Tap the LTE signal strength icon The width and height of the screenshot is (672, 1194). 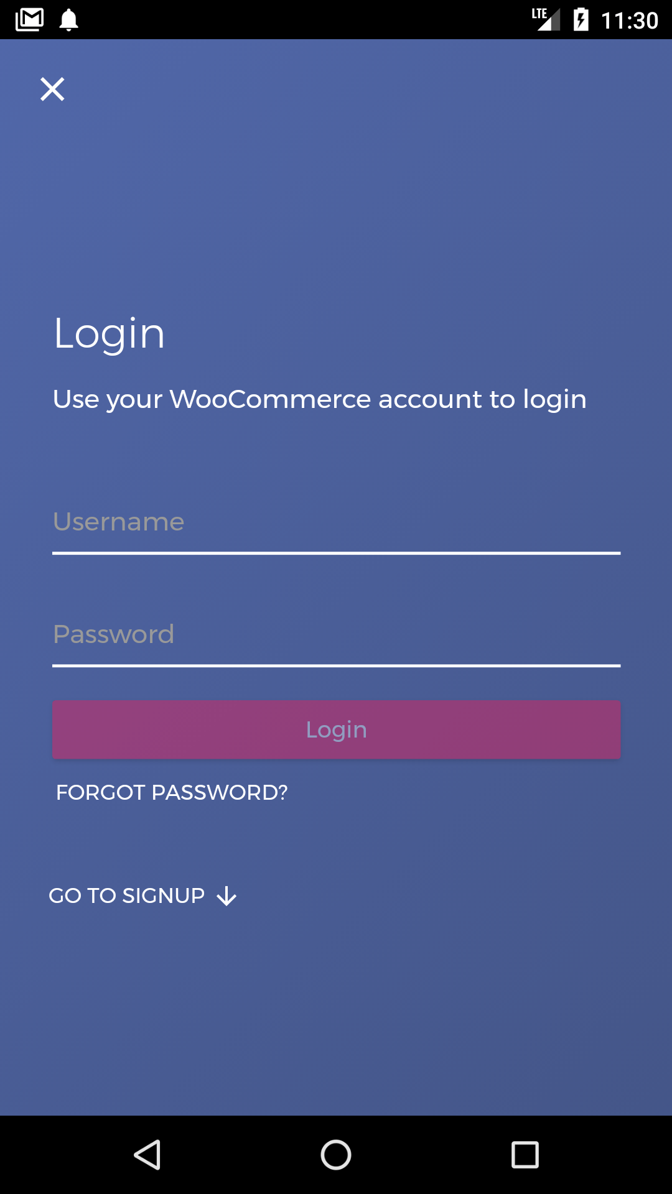pyautogui.click(x=546, y=19)
